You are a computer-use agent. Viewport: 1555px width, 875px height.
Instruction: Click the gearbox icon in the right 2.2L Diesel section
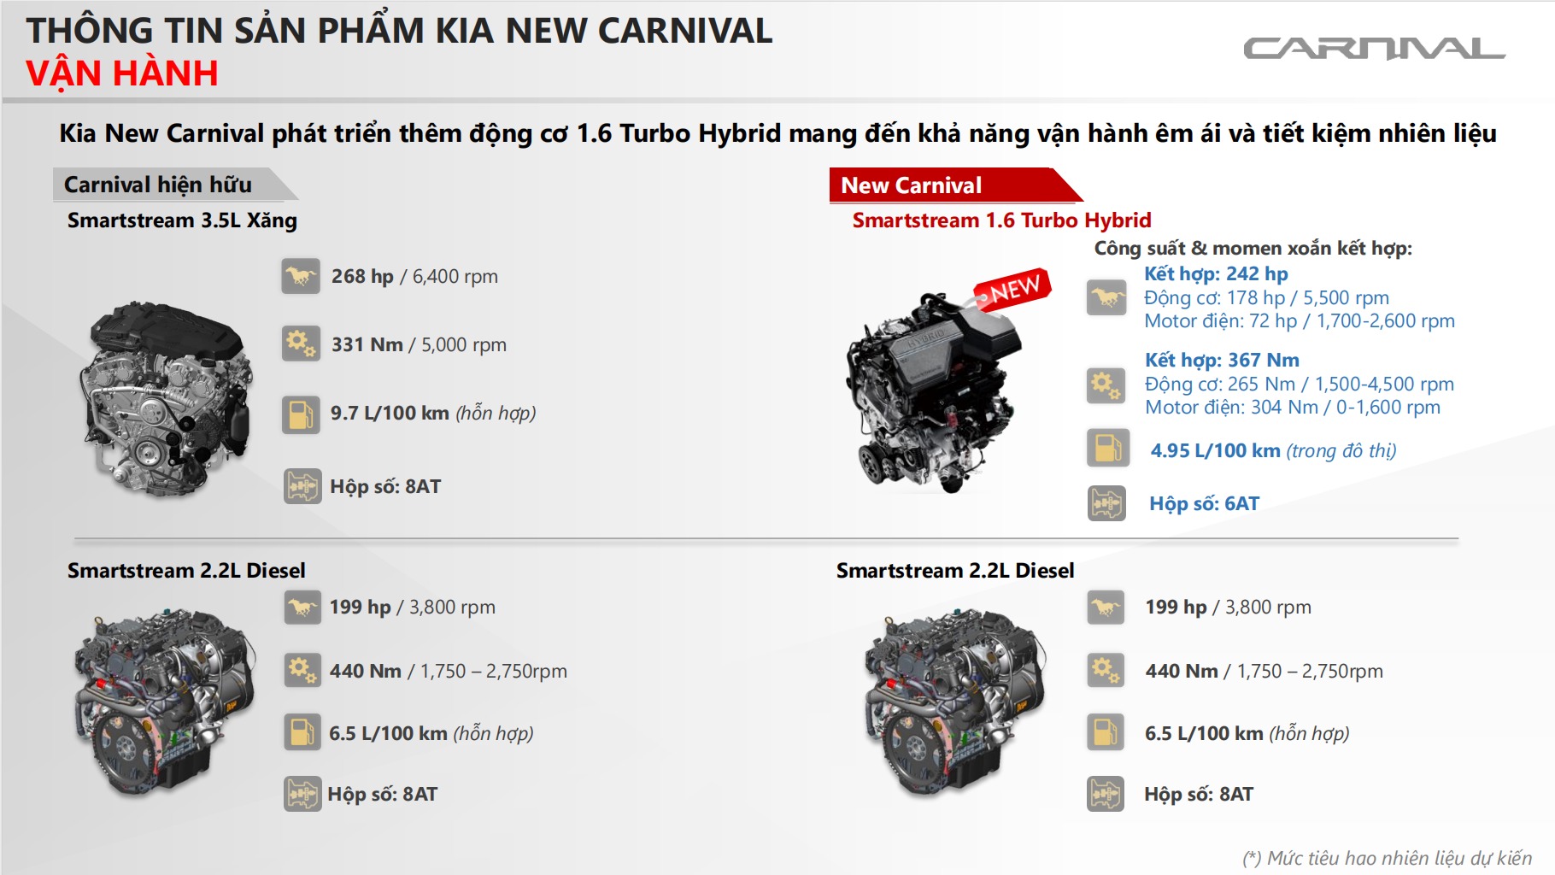click(x=1106, y=794)
